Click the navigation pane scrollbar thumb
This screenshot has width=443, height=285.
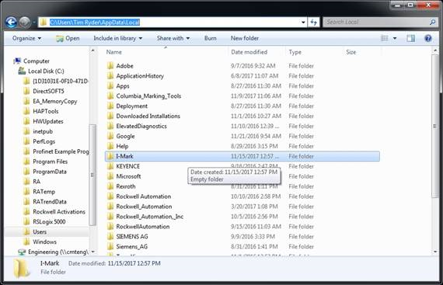[x=92, y=175]
